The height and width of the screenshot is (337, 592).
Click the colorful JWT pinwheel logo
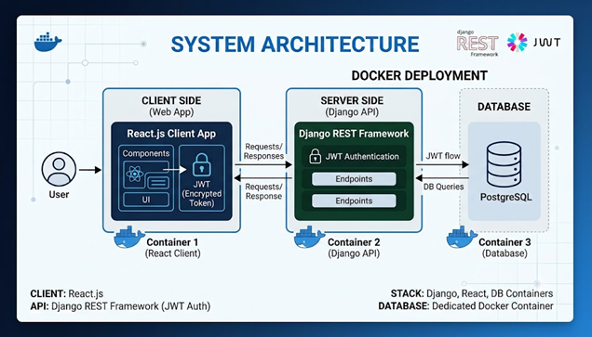pos(518,42)
